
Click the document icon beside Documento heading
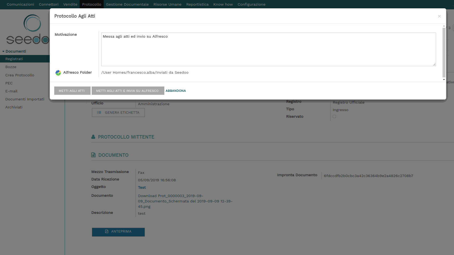tap(93, 155)
